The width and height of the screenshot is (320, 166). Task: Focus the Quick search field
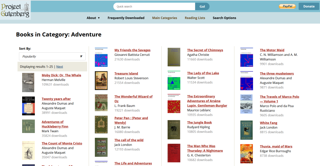(x=154, y=6)
